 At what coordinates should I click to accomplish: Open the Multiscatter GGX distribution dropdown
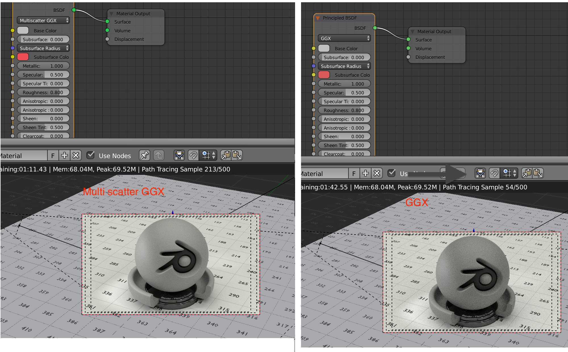(x=43, y=20)
